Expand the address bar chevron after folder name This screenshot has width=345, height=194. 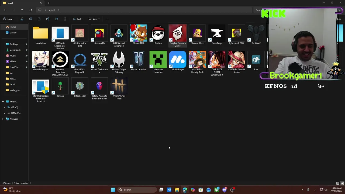[x=59, y=10]
